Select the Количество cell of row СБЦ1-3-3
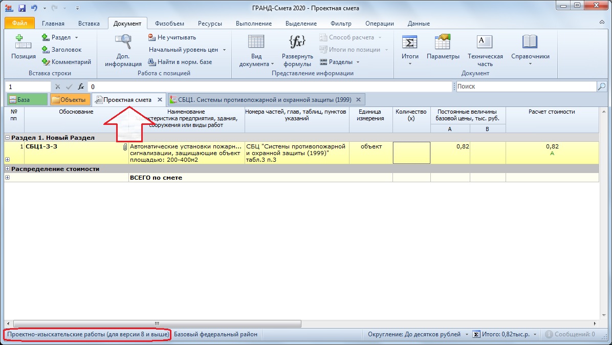 coord(411,153)
